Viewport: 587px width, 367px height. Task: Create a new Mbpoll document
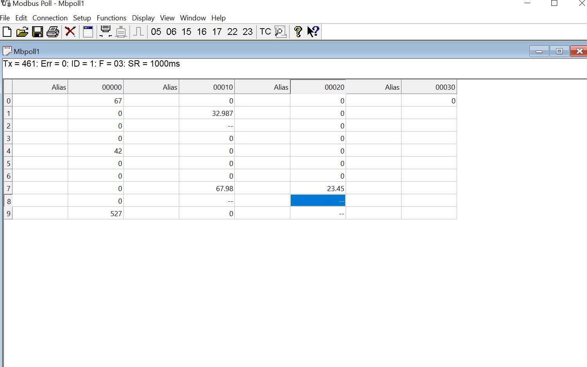pos(7,32)
